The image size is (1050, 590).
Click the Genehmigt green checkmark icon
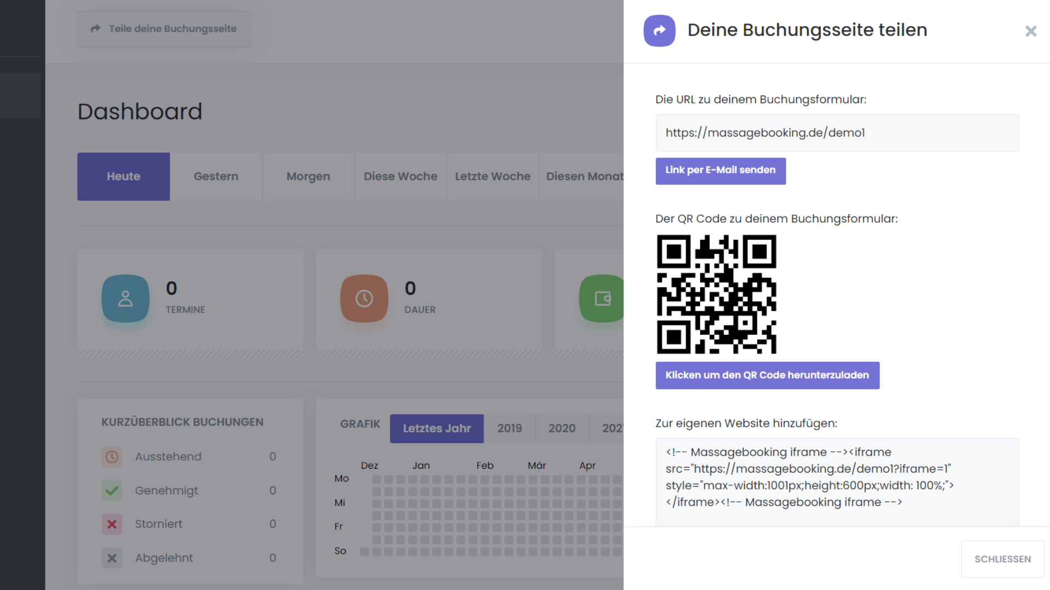click(112, 491)
